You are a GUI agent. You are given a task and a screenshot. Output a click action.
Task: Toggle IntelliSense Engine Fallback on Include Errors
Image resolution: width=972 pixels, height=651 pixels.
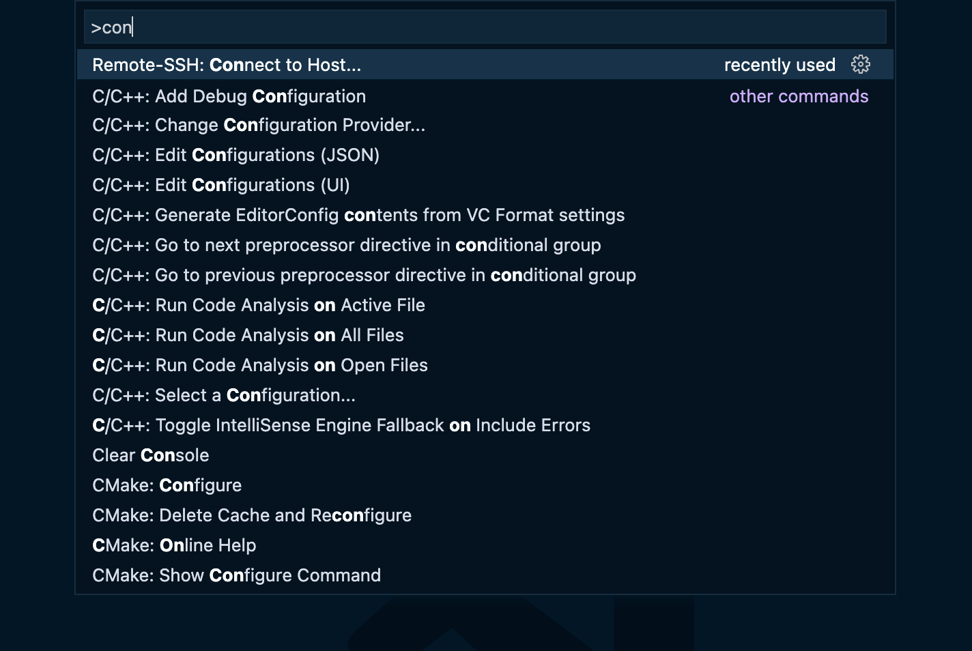pyautogui.click(x=485, y=425)
